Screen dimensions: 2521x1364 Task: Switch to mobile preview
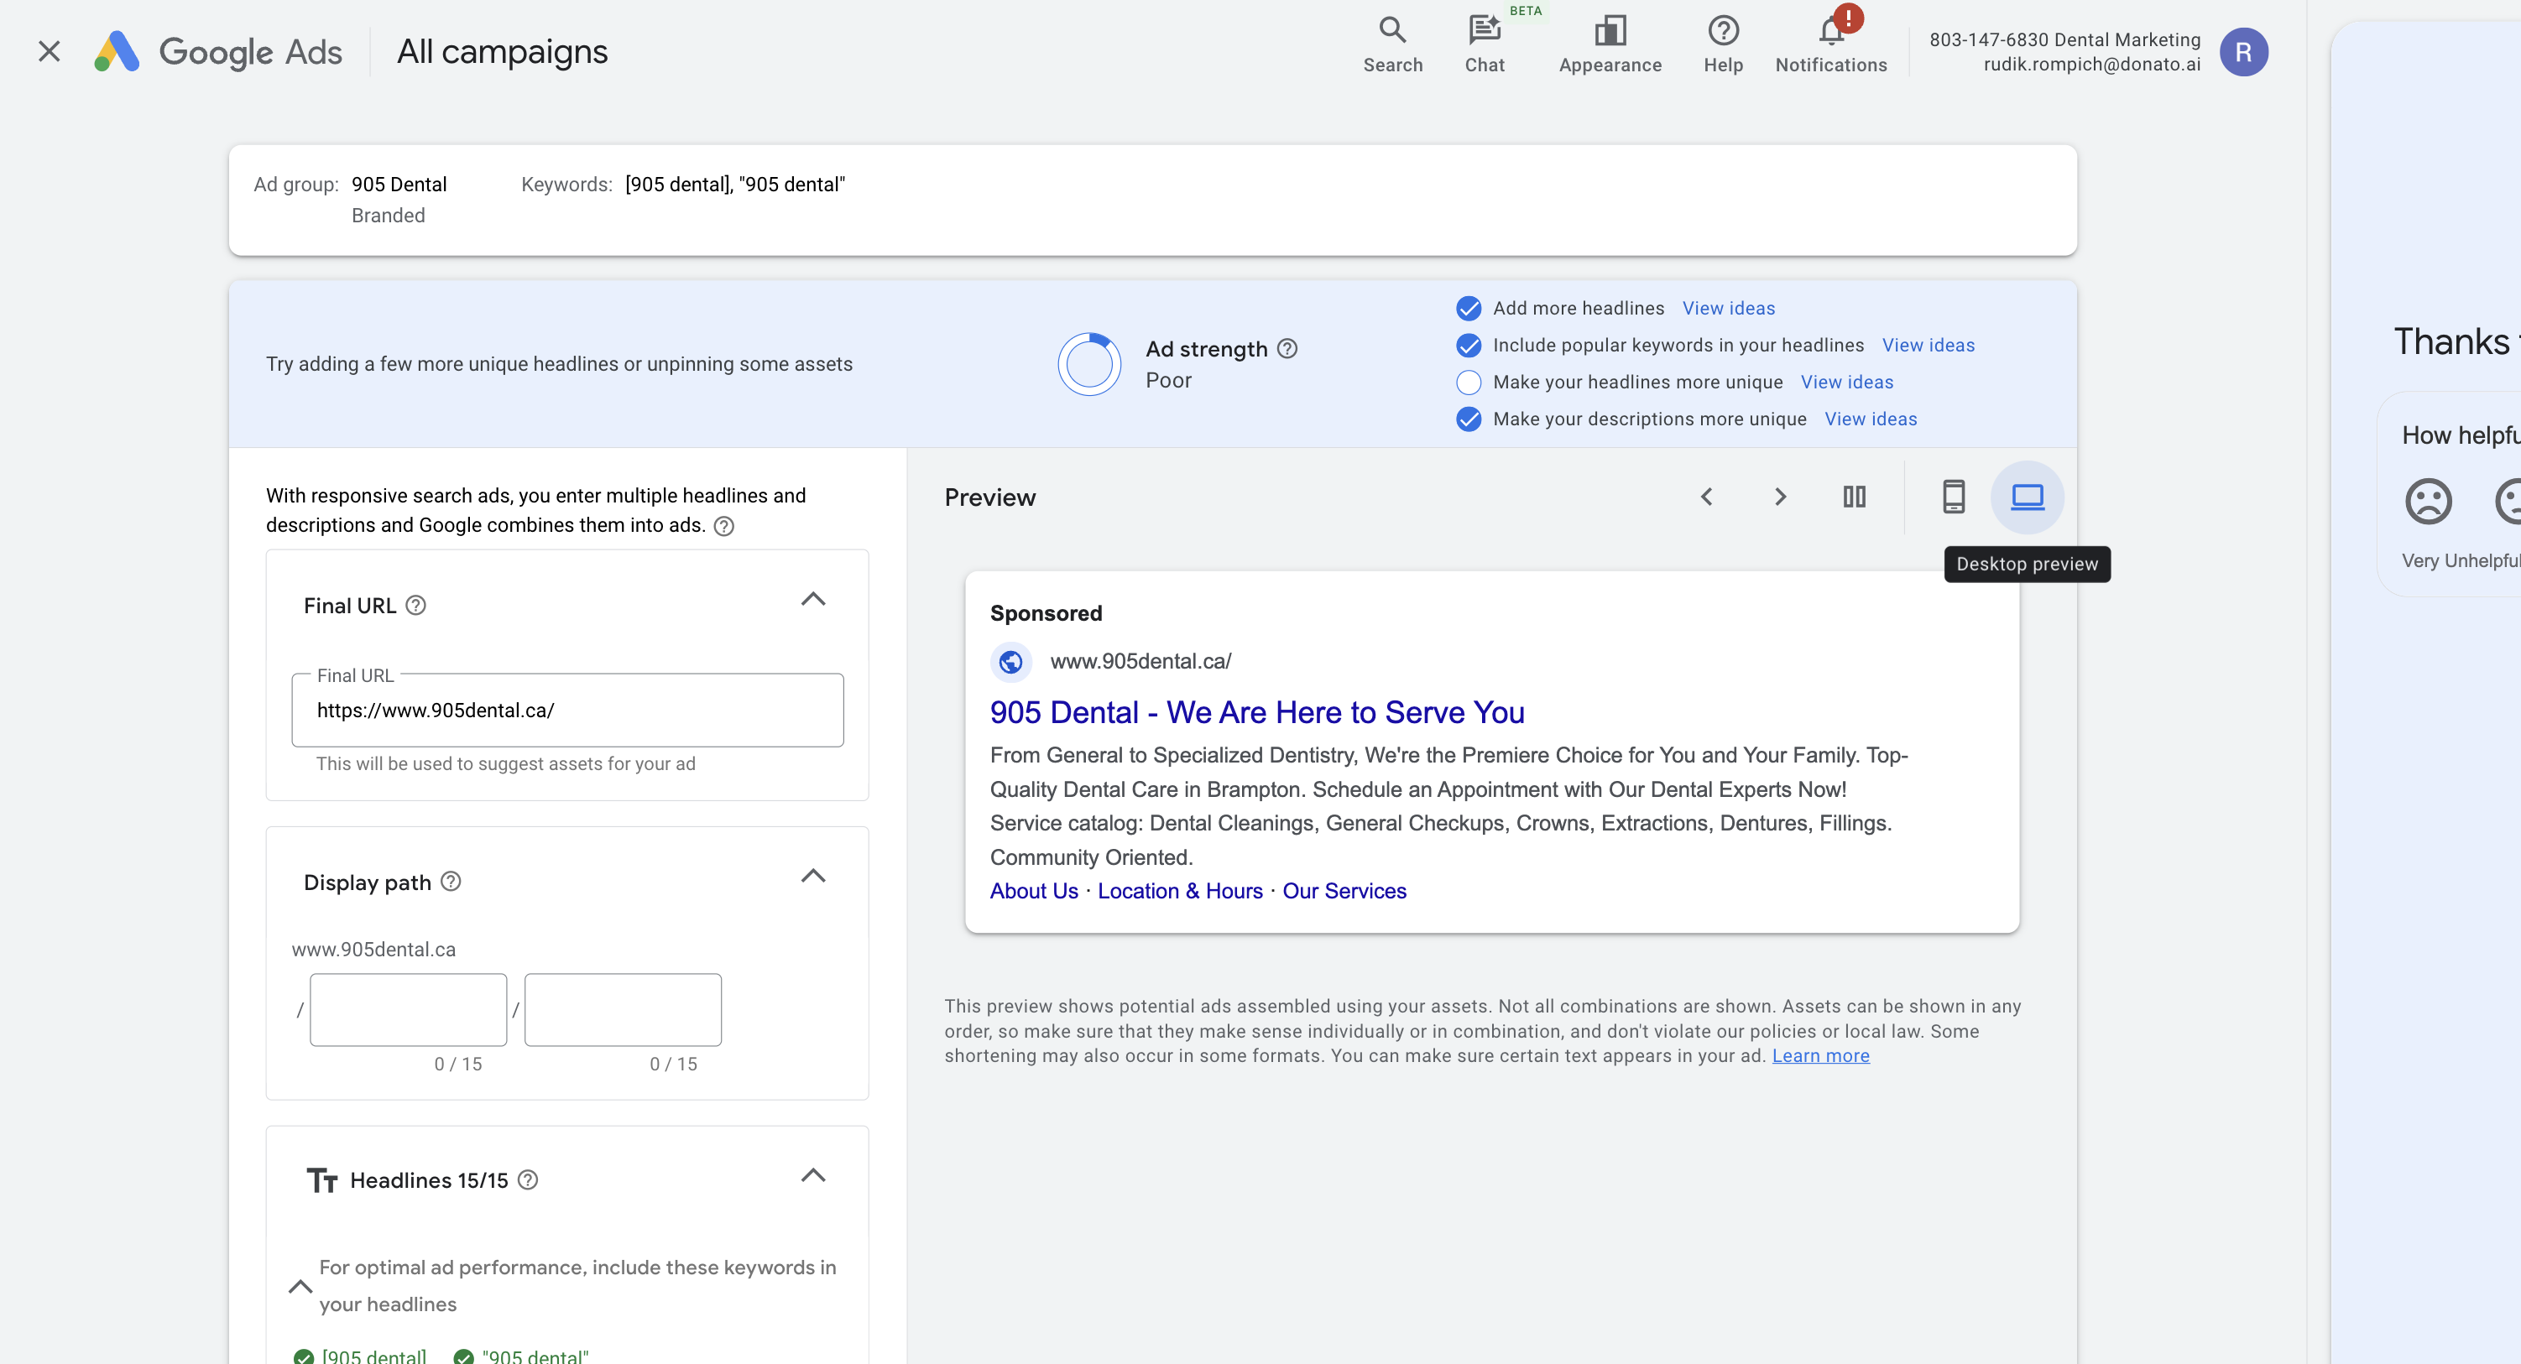(1952, 497)
